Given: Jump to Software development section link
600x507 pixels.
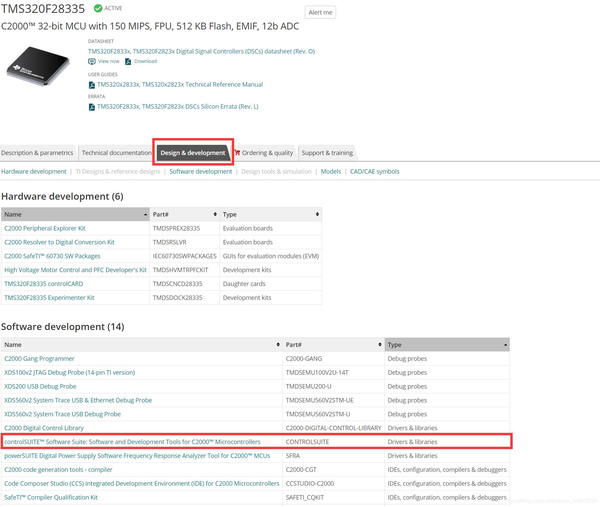Looking at the screenshot, I should click(201, 172).
